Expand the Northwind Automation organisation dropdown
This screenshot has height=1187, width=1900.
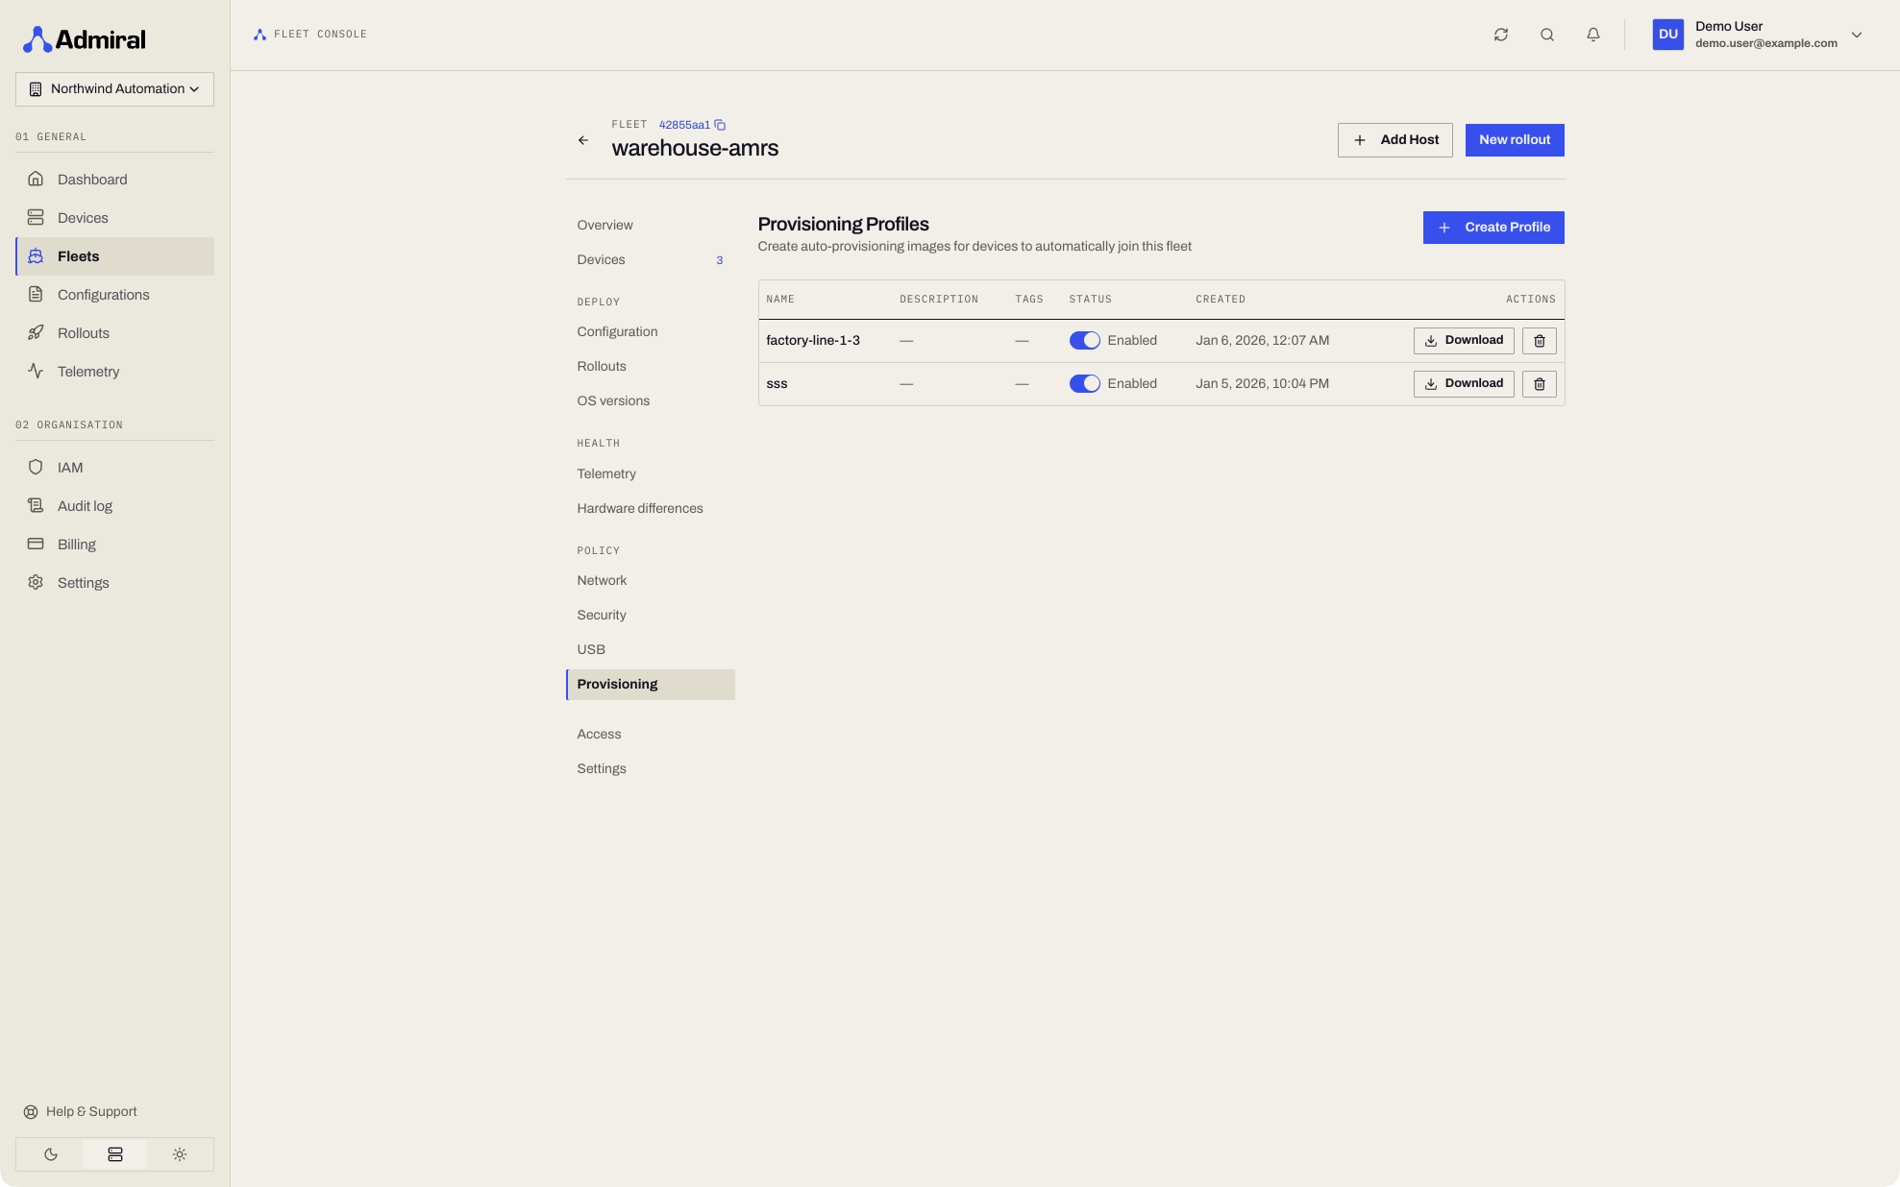[x=114, y=89]
